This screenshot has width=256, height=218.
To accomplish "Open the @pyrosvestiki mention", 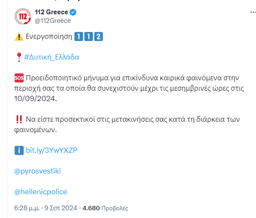I will pyautogui.click(x=37, y=171).
